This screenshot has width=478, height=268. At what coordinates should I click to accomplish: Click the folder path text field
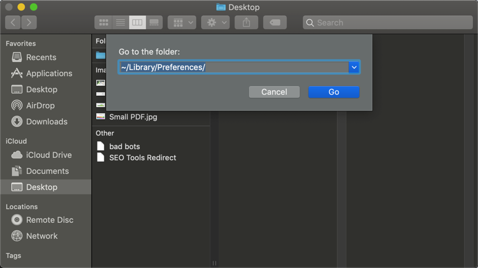(x=233, y=67)
